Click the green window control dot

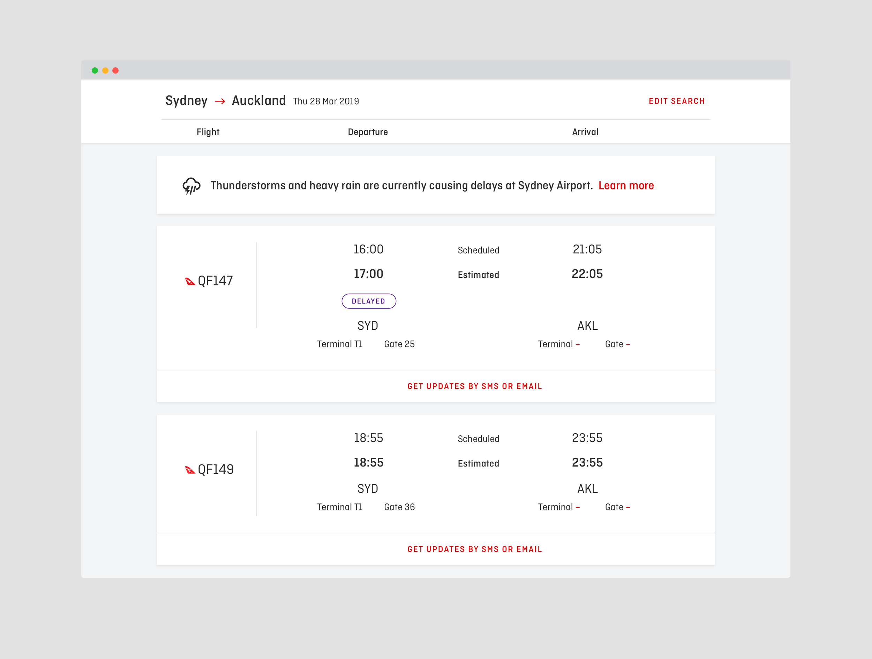tap(95, 70)
